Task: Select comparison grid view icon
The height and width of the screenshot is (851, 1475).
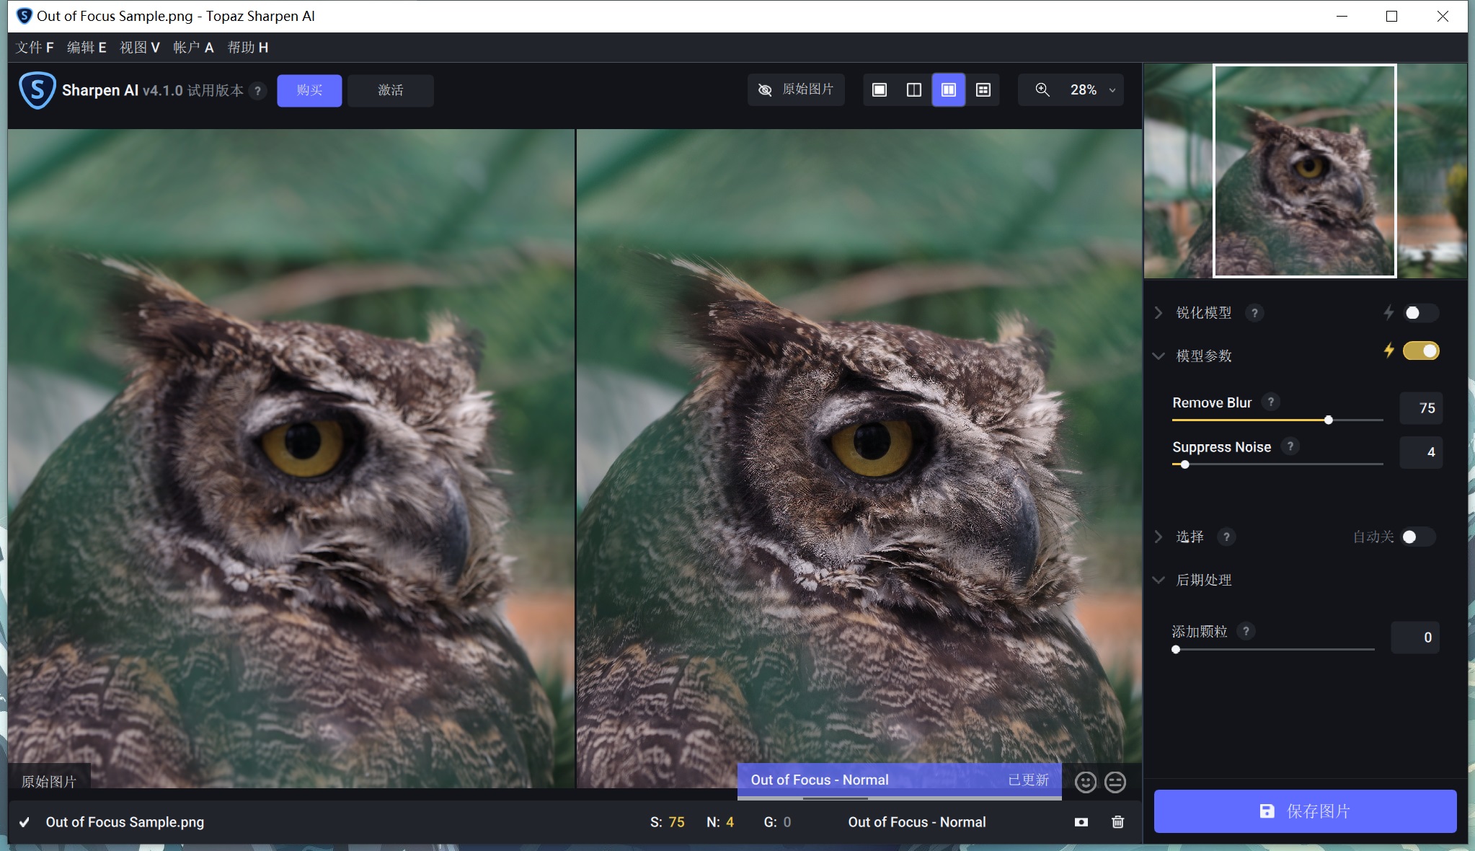Action: pos(983,90)
